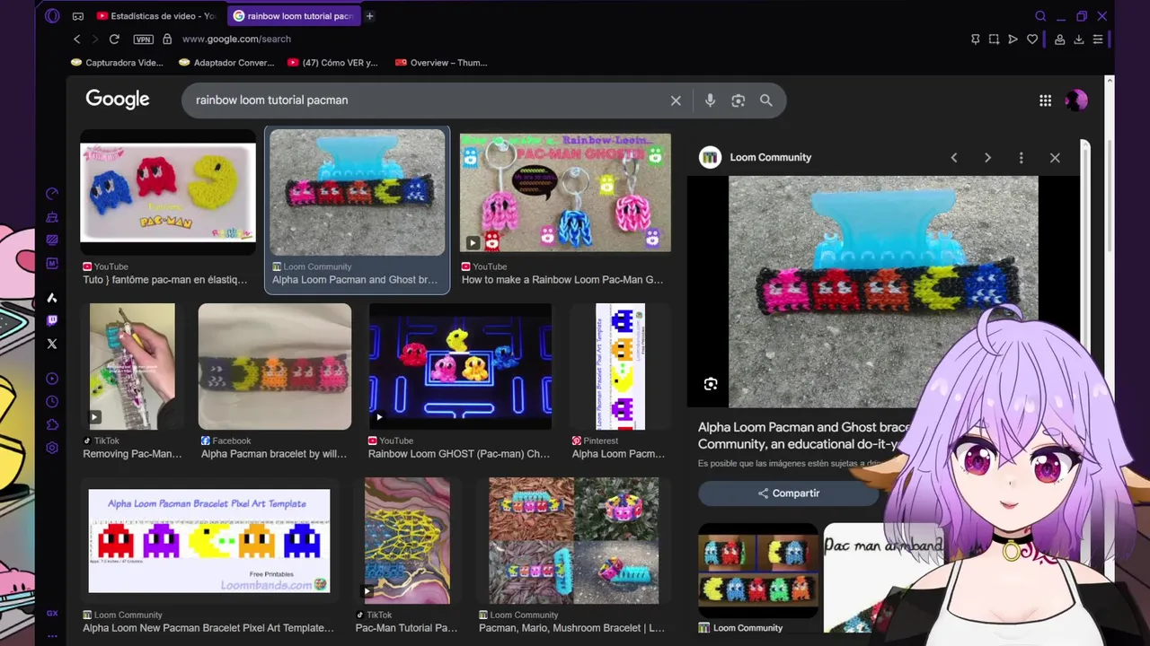Viewport: 1150px width, 646px height.
Task: Clear the search query with X
Action: coord(676,100)
